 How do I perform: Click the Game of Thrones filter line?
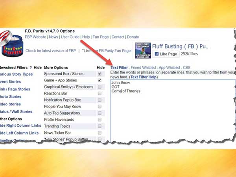(126, 91)
